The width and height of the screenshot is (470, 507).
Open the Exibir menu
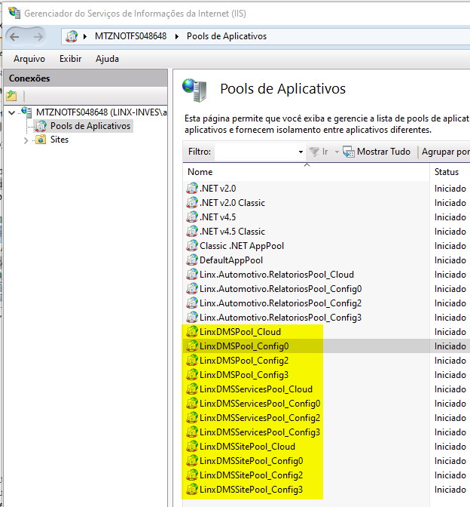click(70, 59)
